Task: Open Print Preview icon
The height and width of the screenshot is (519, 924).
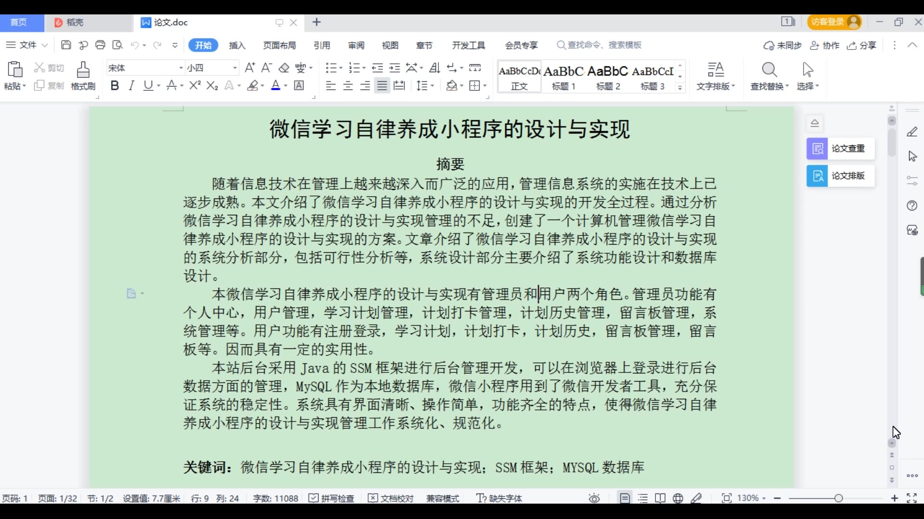Action: point(117,45)
